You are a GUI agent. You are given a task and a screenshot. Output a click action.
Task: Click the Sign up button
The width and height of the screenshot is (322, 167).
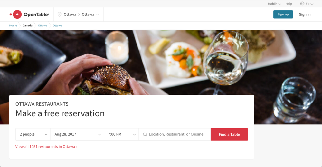click(283, 15)
